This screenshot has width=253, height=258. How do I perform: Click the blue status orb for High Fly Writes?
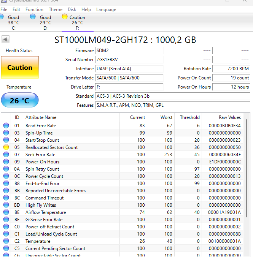point(6,205)
